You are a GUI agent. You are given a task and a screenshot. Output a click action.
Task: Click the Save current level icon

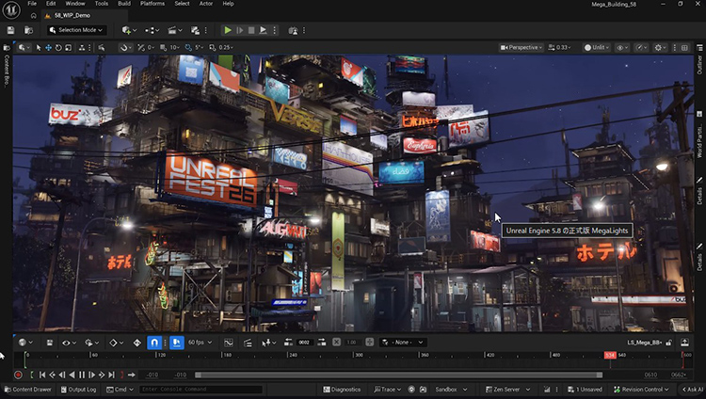(x=10, y=30)
